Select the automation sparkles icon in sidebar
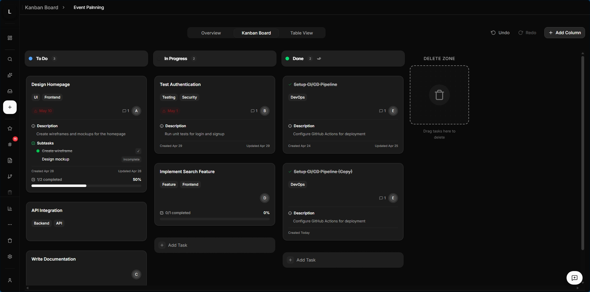 click(x=10, y=75)
